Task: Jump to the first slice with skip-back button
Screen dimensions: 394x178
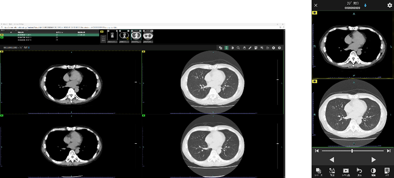Action: (x=316, y=151)
